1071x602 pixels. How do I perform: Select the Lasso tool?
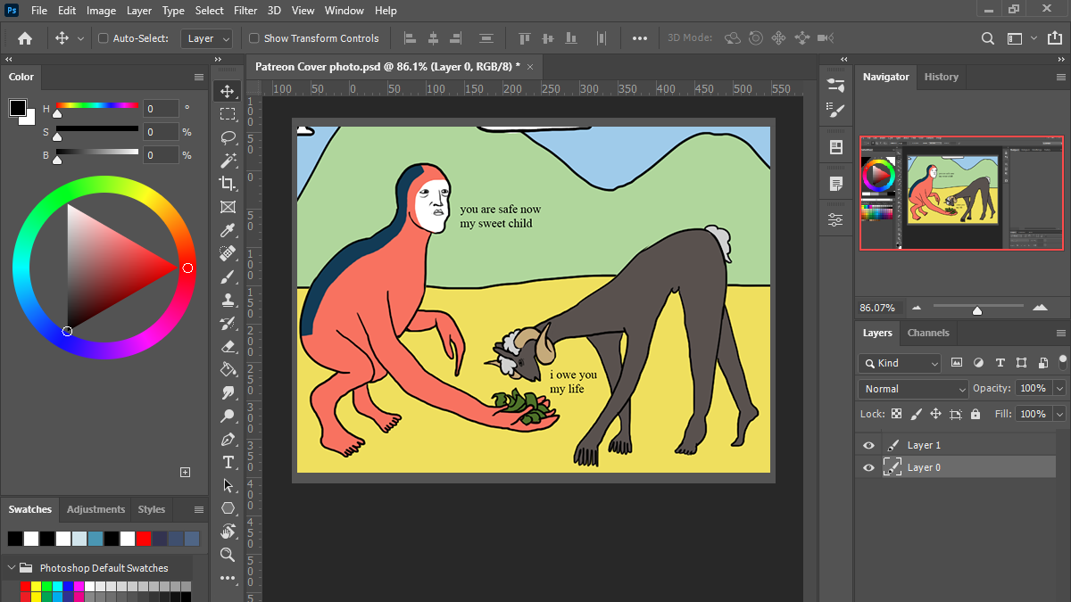click(228, 137)
